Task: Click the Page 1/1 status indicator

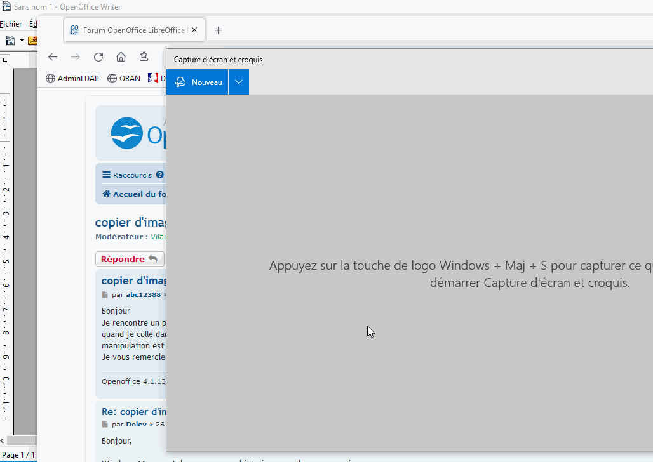Action: (18, 454)
